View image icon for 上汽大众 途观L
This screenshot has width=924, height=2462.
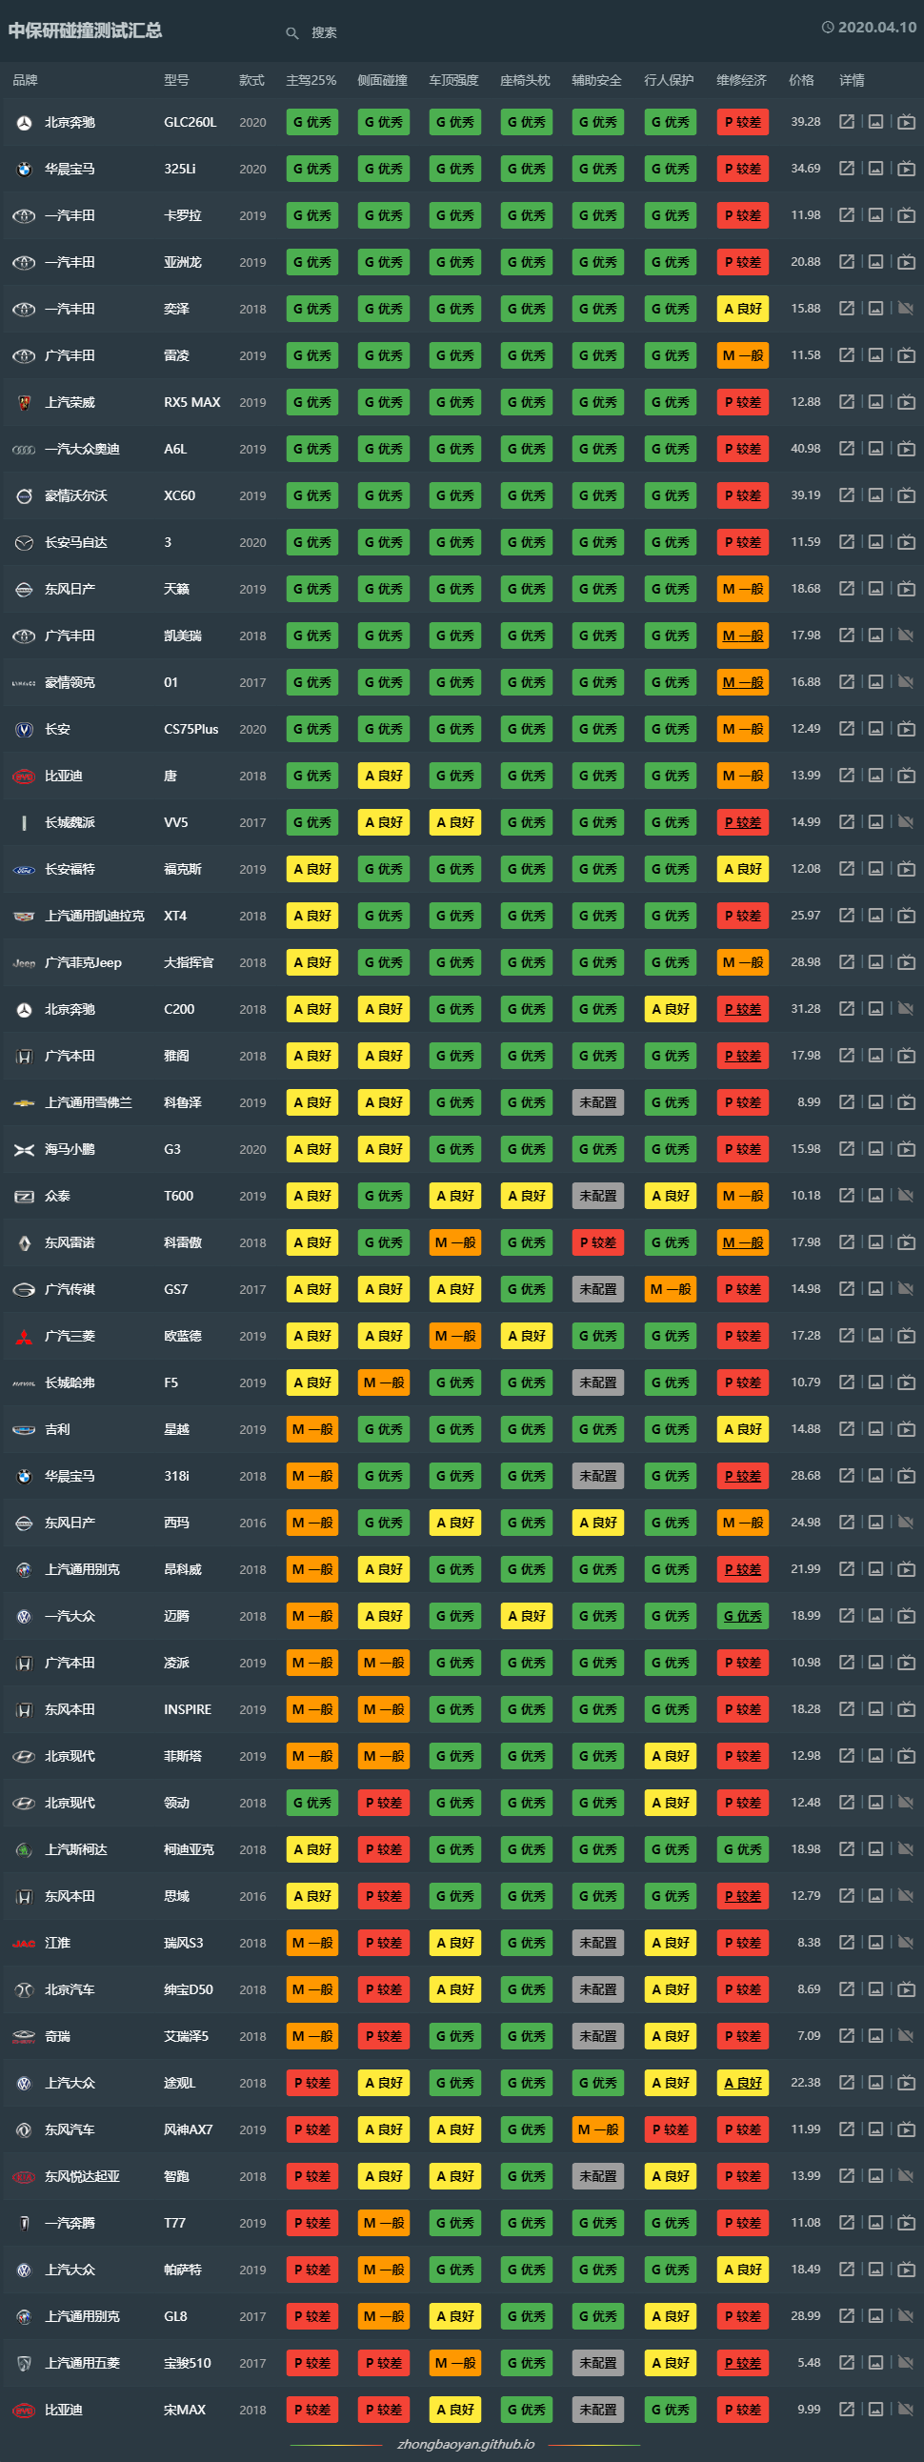tap(875, 2083)
